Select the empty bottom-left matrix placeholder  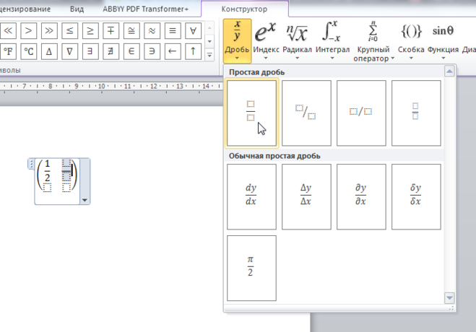pyautogui.click(x=47, y=188)
